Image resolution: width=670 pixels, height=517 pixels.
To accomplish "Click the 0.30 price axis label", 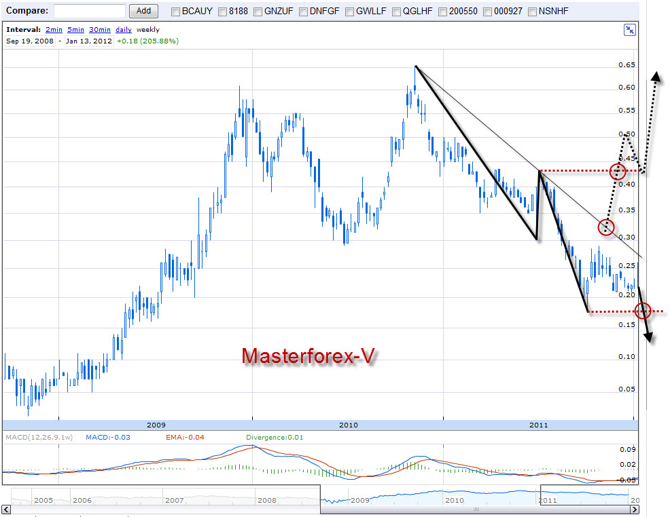I will coord(627,237).
